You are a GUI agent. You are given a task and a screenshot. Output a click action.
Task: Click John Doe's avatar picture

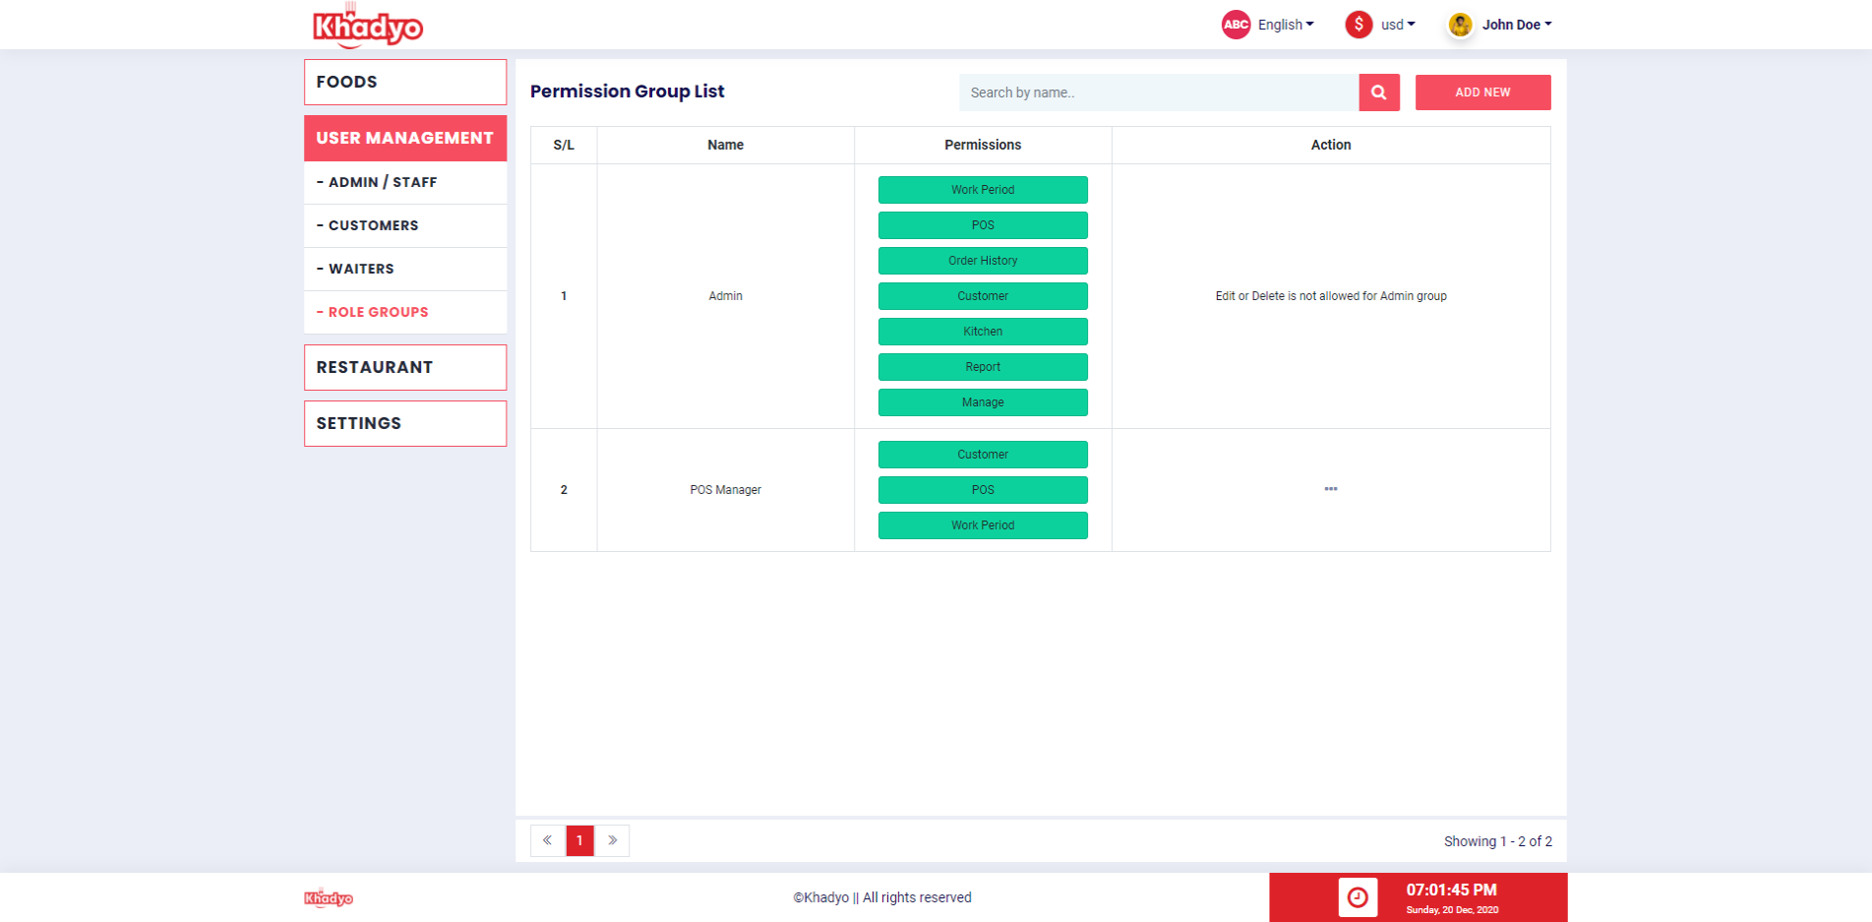coord(1460,25)
